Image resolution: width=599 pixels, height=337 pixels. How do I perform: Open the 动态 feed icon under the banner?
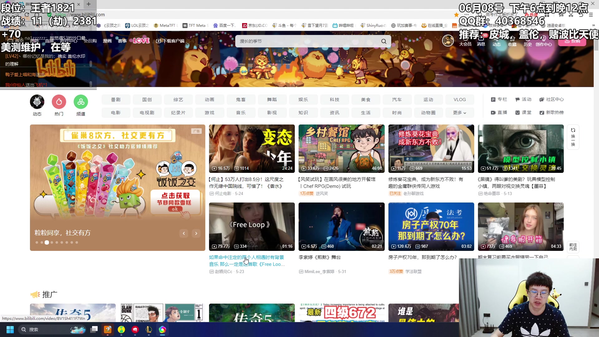tap(37, 105)
